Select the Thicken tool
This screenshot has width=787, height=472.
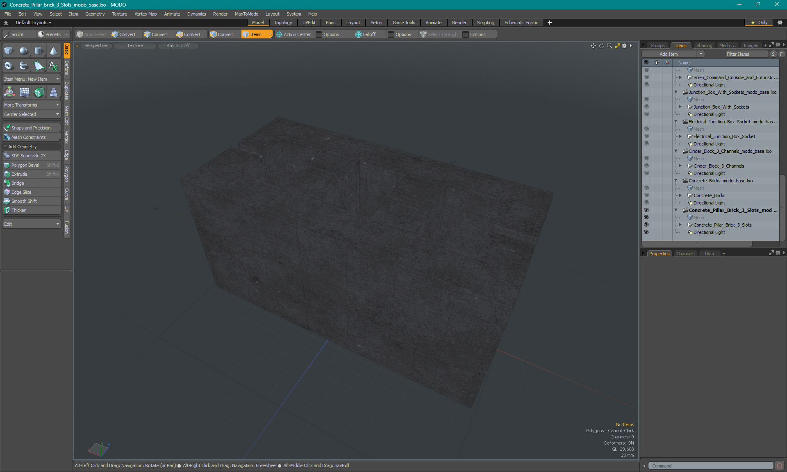pos(20,210)
